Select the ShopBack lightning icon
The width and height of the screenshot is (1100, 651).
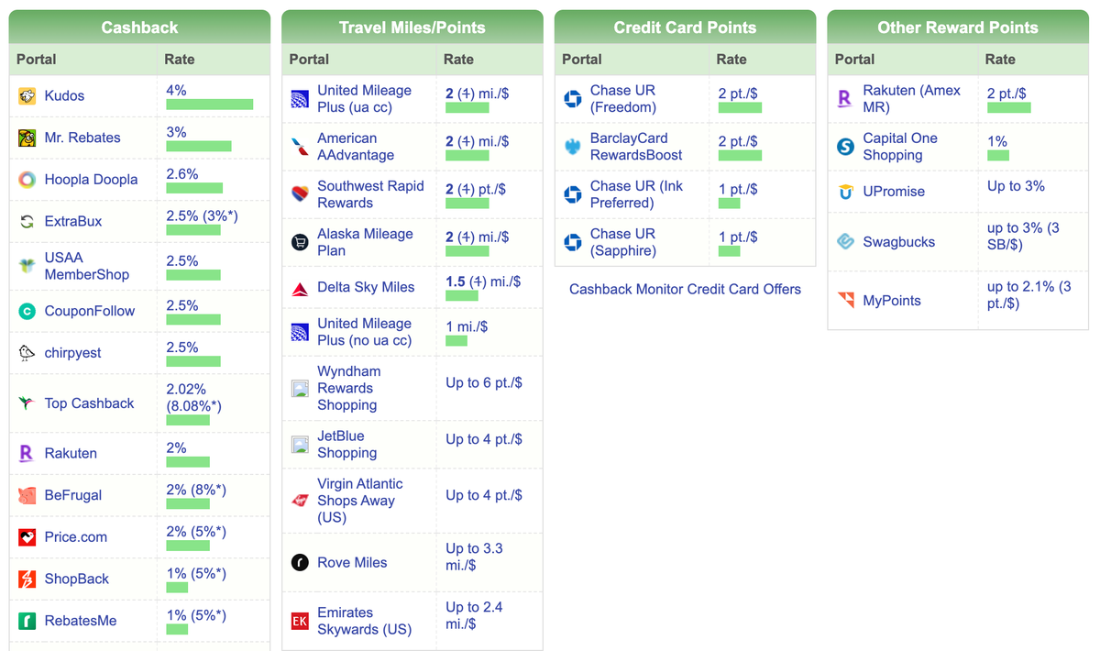(26, 579)
